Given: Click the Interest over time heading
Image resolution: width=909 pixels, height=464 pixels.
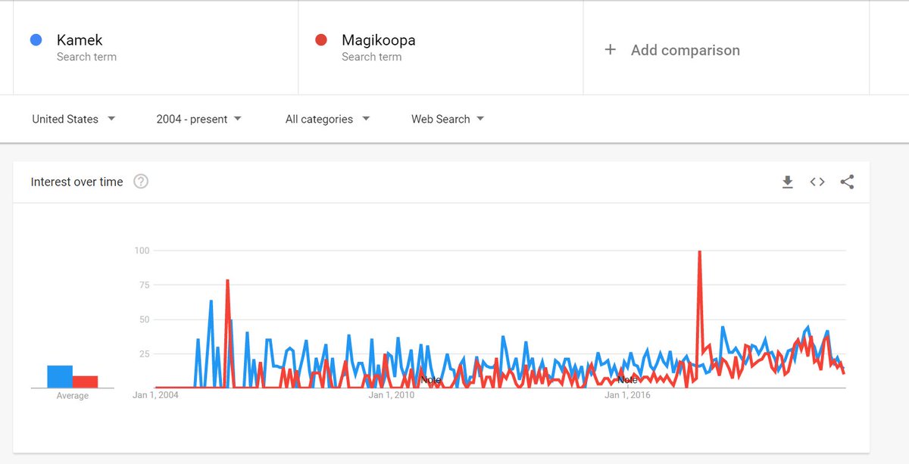Looking at the screenshot, I should (x=77, y=182).
